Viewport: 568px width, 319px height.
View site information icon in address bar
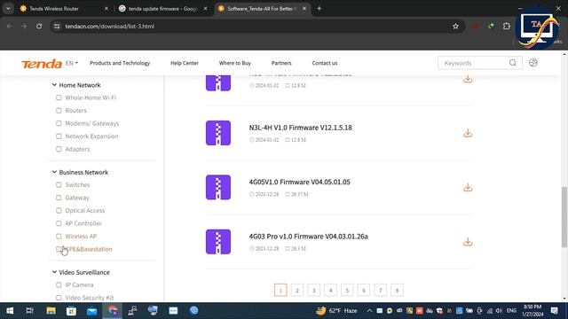(x=57, y=26)
